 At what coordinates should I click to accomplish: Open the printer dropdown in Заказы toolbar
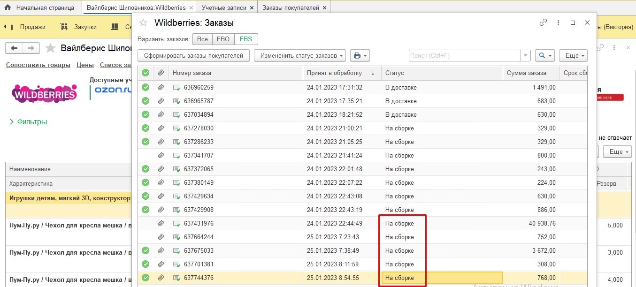(x=360, y=55)
